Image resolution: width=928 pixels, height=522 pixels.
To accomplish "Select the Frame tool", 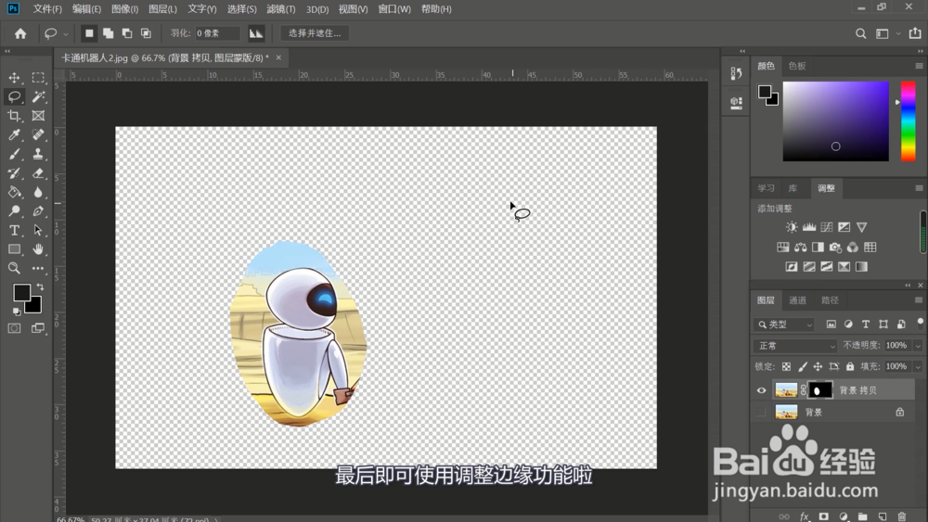I will point(38,116).
